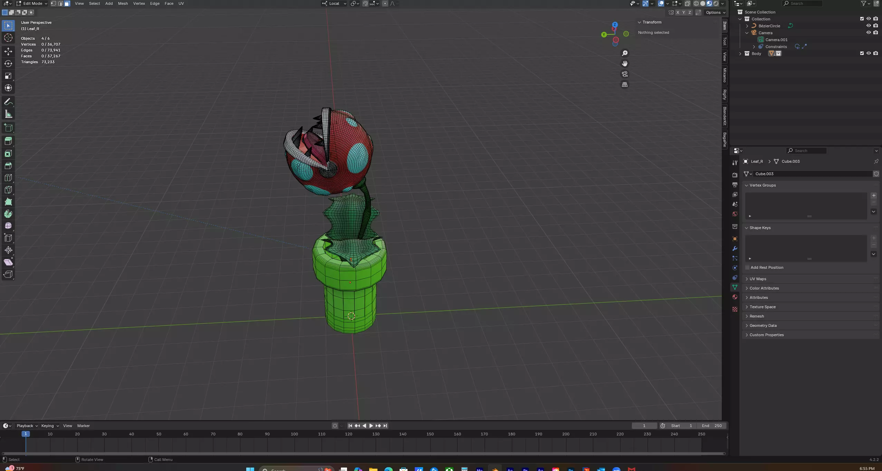Select the Inset Faces tool
The width and height of the screenshot is (882, 471).
coord(8,153)
